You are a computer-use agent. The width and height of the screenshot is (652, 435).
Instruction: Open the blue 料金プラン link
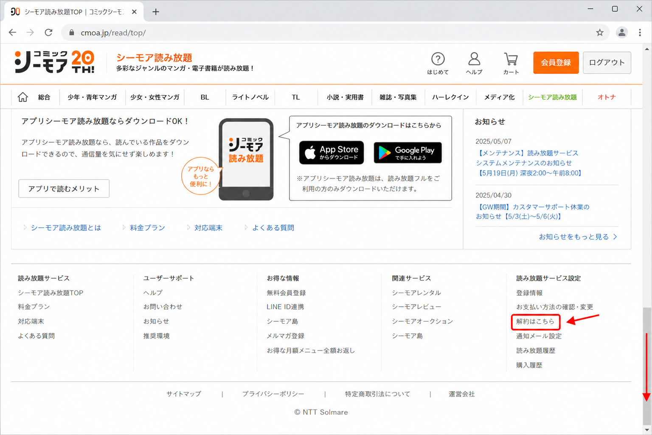147,228
